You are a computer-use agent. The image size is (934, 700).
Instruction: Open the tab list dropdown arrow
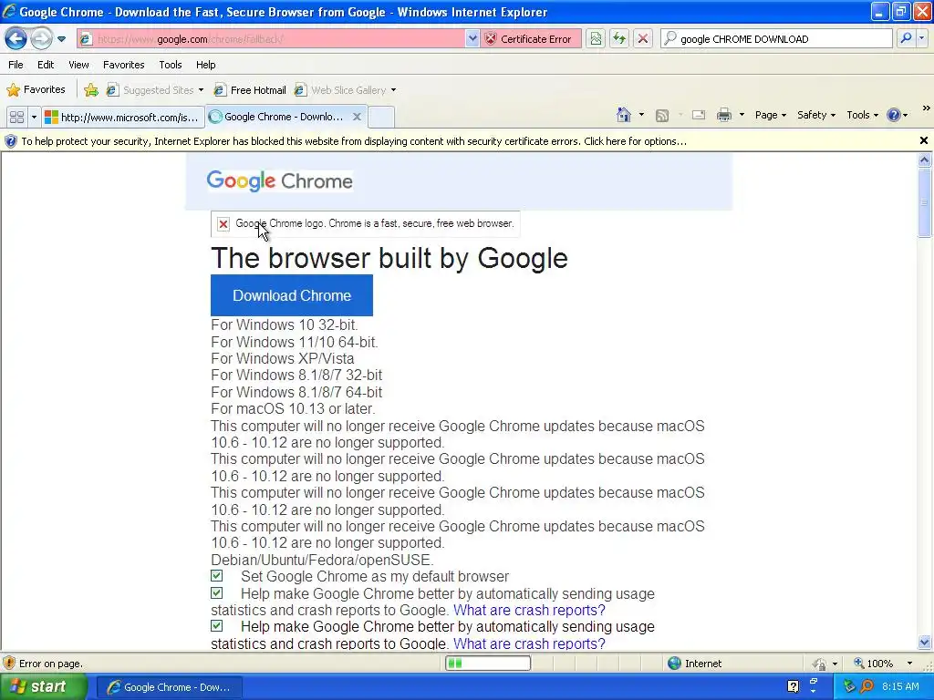(34, 118)
